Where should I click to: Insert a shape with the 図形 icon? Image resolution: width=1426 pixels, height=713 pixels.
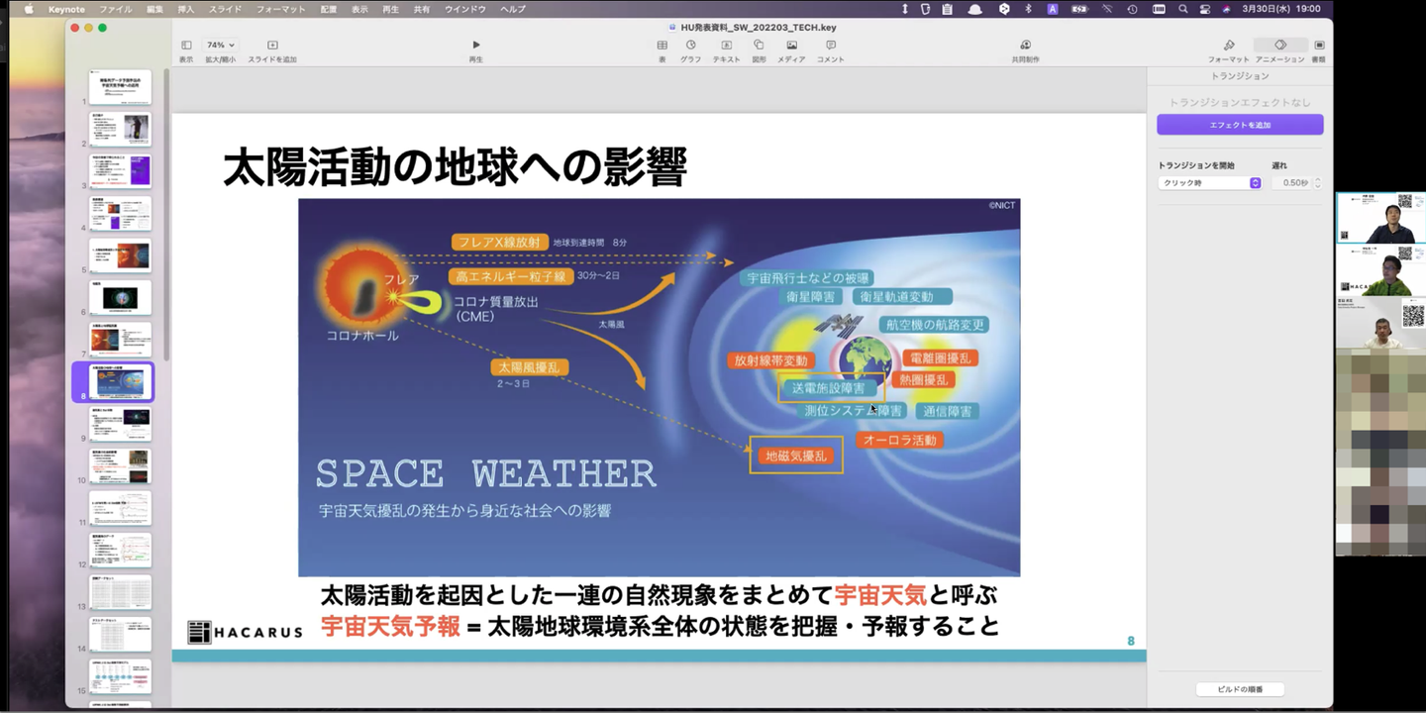pyautogui.click(x=759, y=46)
